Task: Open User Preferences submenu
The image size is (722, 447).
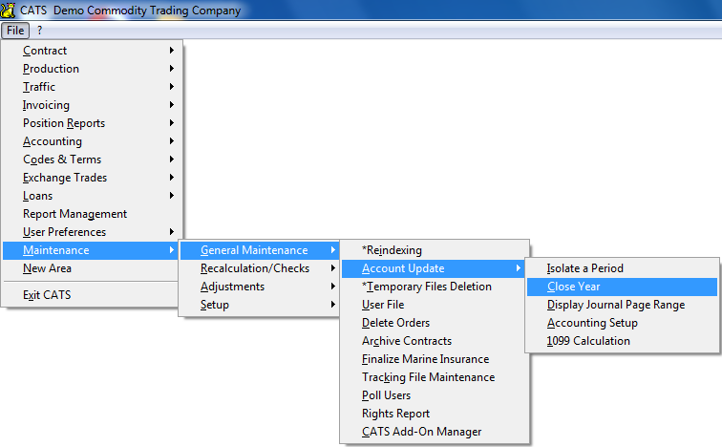Action: tap(90, 232)
